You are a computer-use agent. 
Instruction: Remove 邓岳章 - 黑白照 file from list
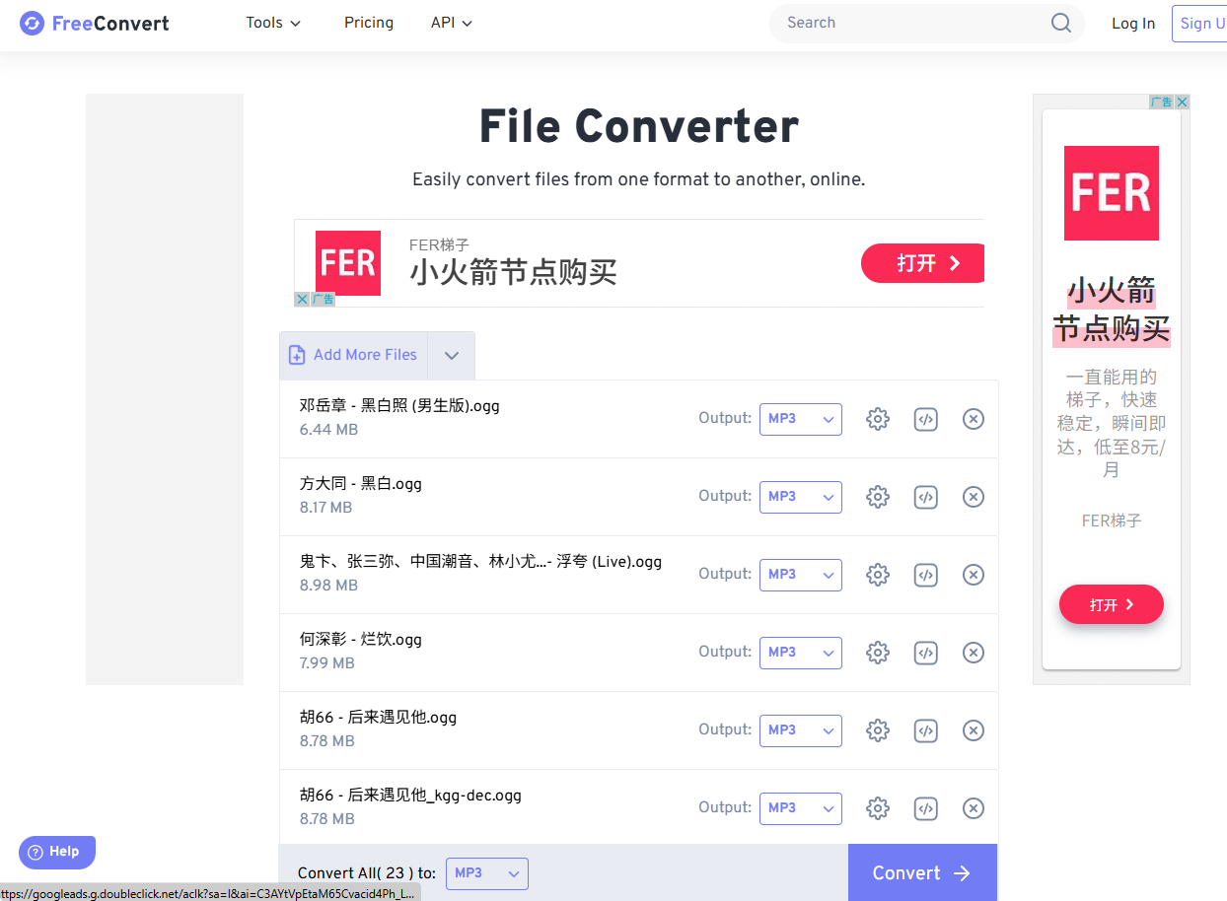point(974,419)
